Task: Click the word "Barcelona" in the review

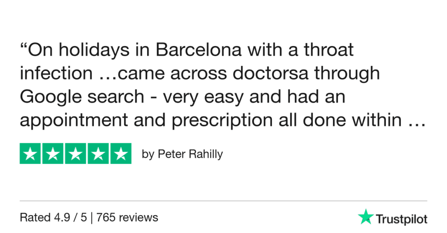Action: tap(199, 51)
